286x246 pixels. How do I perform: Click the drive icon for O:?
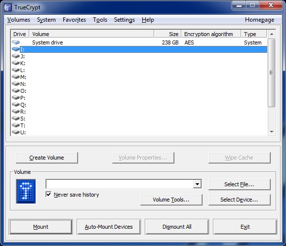pyautogui.click(x=16, y=91)
